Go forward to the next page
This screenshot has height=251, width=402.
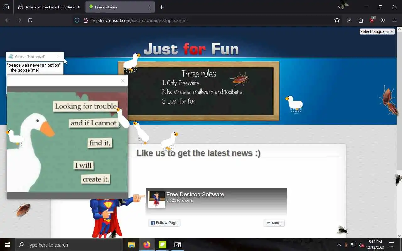(19, 20)
